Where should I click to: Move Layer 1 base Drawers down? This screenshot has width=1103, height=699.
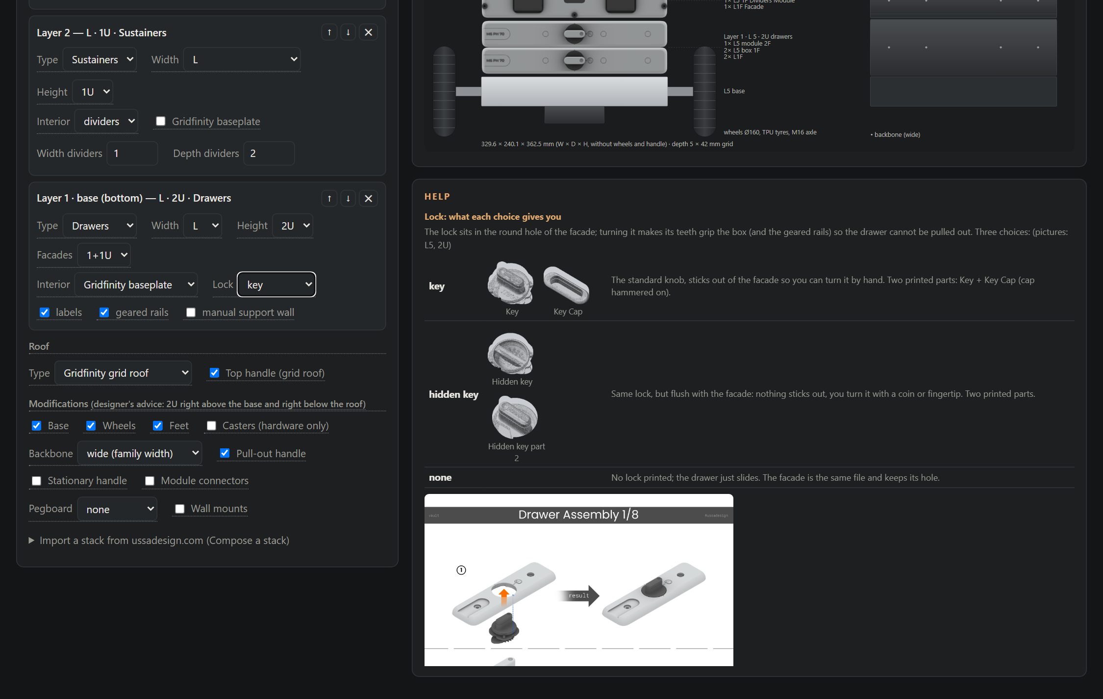(x=348, y=198)
